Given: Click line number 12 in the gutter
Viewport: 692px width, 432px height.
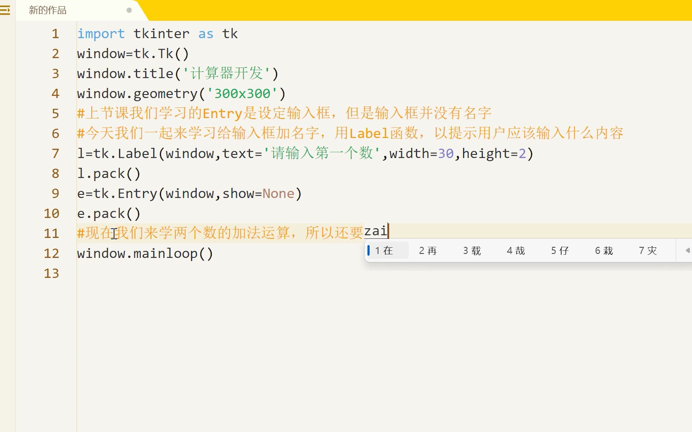Looking at the screenshot, I should pyautogui.click(x=51, y=254).
